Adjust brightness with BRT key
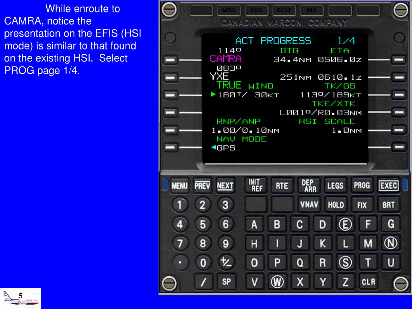Screen dimensions: 412x309 pyautogui.click(x=389, y=205)
